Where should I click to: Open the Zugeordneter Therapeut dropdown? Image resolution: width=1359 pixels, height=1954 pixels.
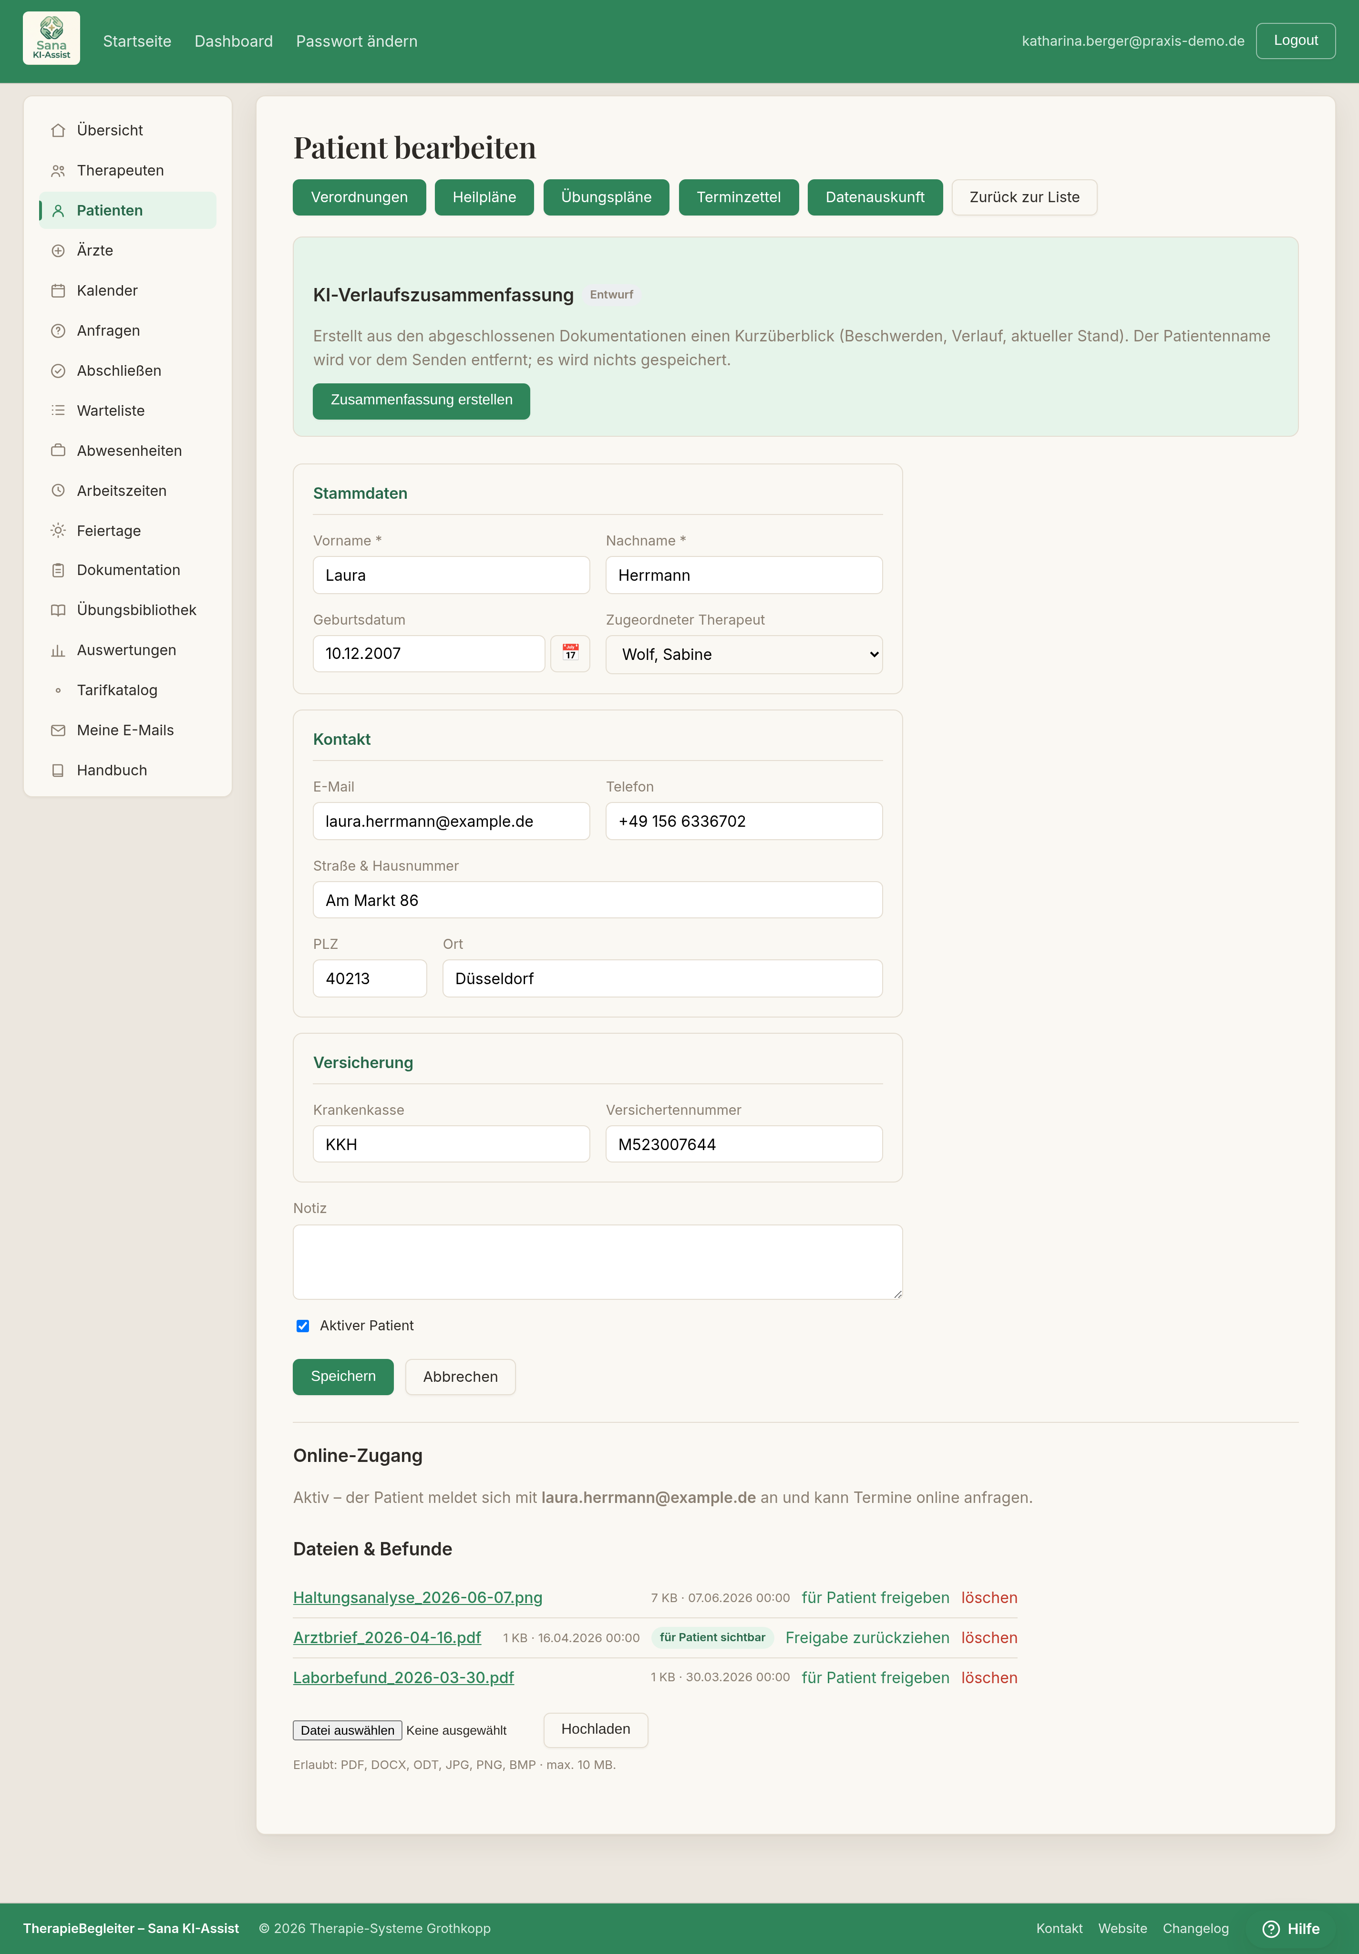[x=744, y=655]
